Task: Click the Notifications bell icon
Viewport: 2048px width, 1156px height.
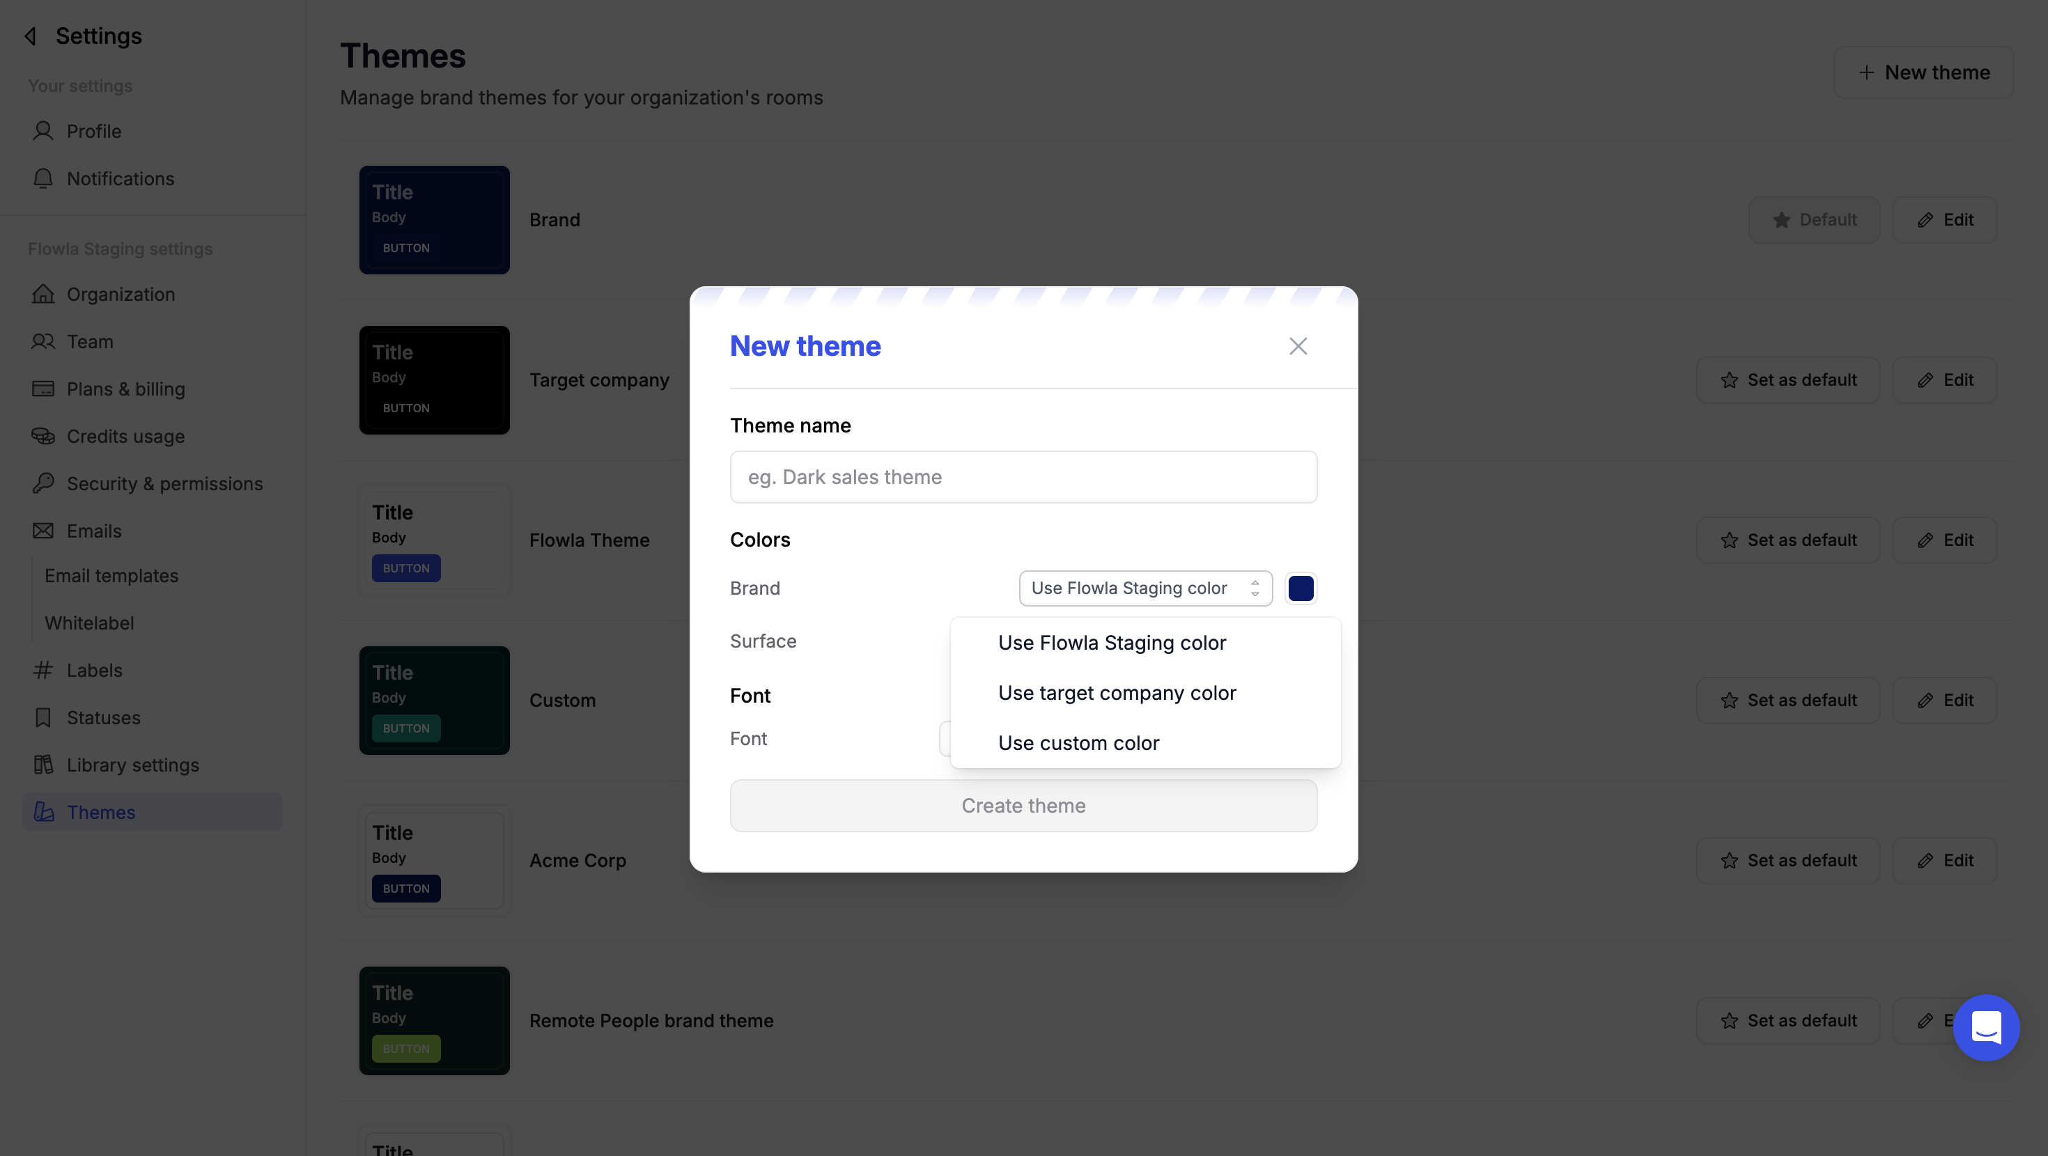Action: pos(43,178)
